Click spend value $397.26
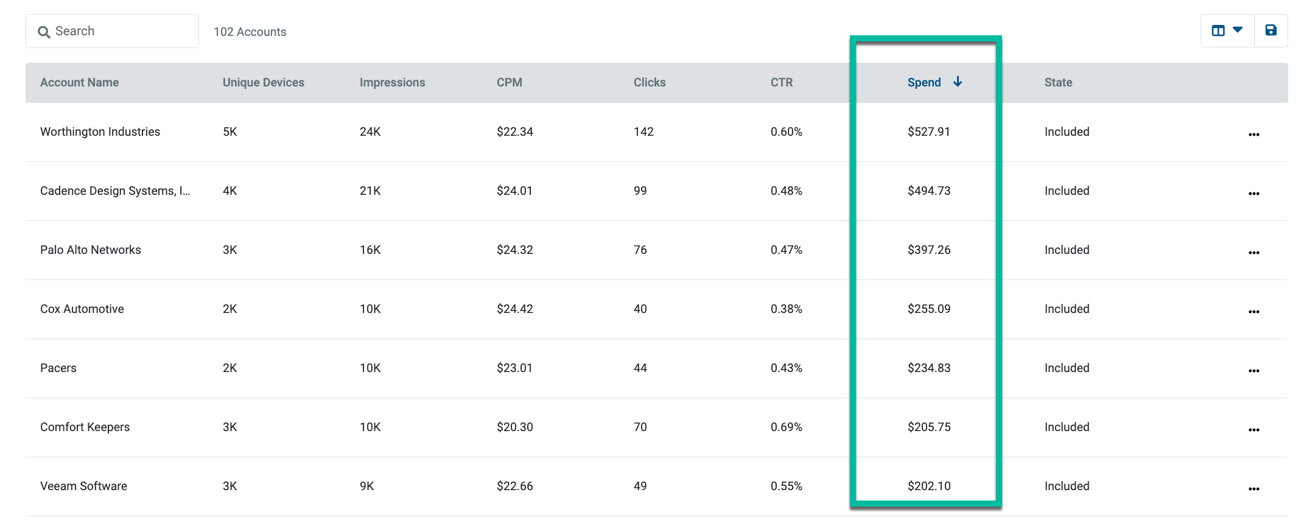Image resolution: width=1304 pixels, height=520 pixels. pos(929,250)
